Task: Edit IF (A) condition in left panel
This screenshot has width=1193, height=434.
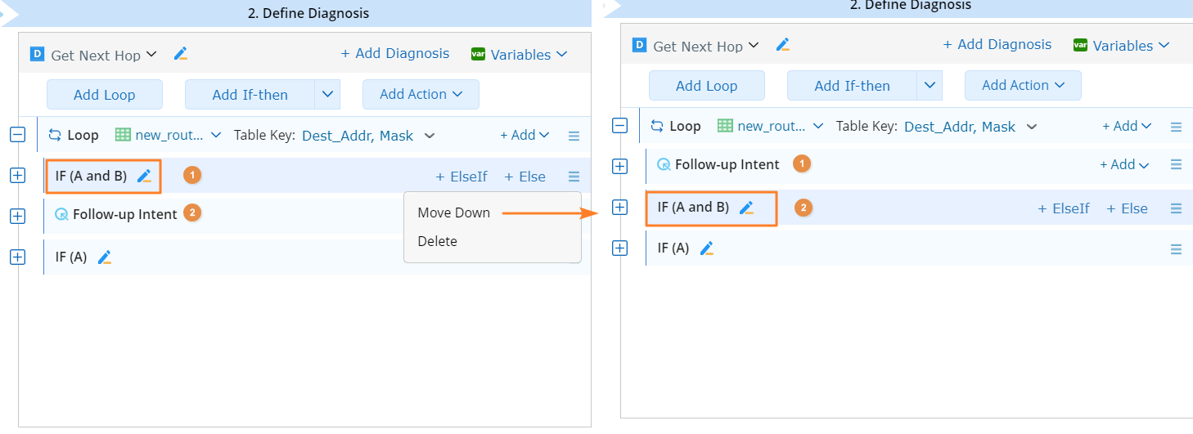Action: click(104, 257)
